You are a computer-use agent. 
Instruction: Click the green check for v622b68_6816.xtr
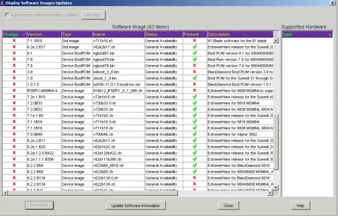tap(194, 165)
